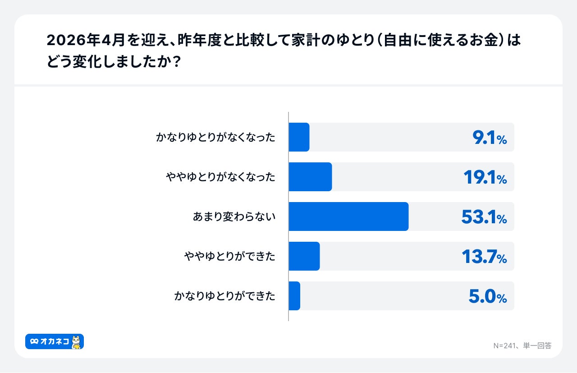Click the shortest blue bar, かなりゆとりができた
Screen dimensions: 577x373
(x=294, y=296)
